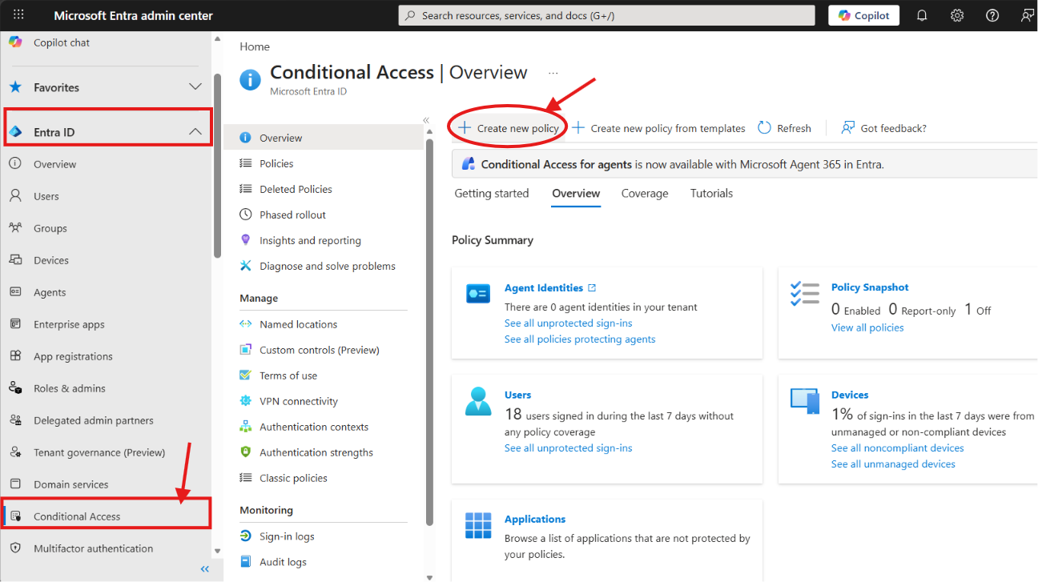
Task: Click the Custom controls (Preview) icon
Action: point(246,350)
